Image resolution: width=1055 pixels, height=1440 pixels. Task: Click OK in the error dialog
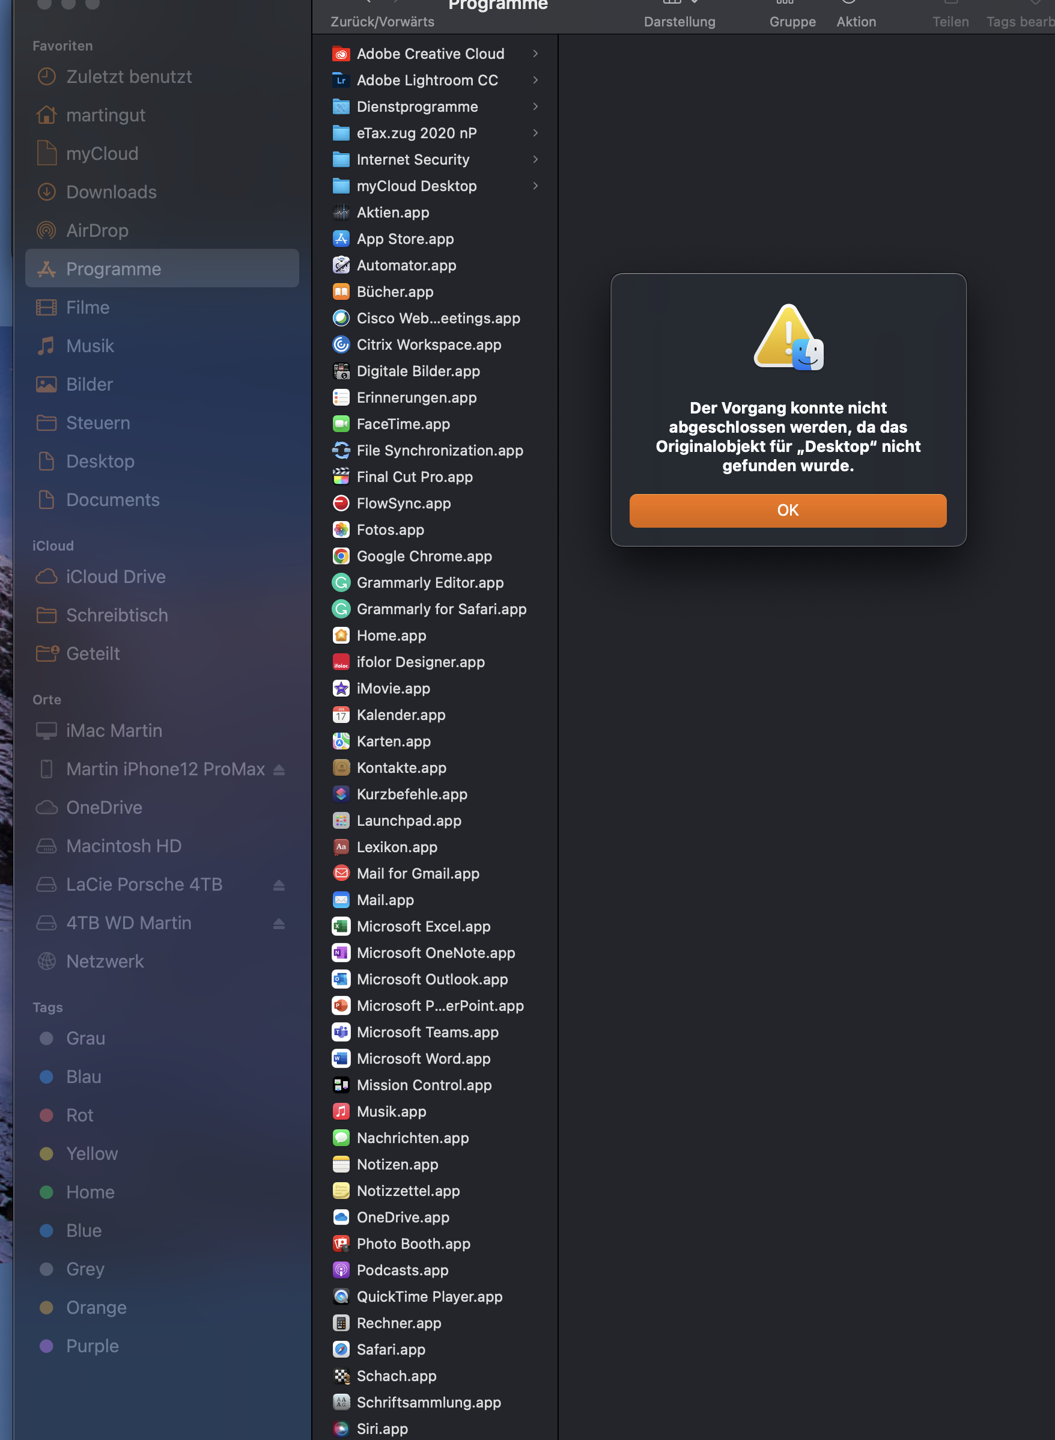click(x=788, y=510)
